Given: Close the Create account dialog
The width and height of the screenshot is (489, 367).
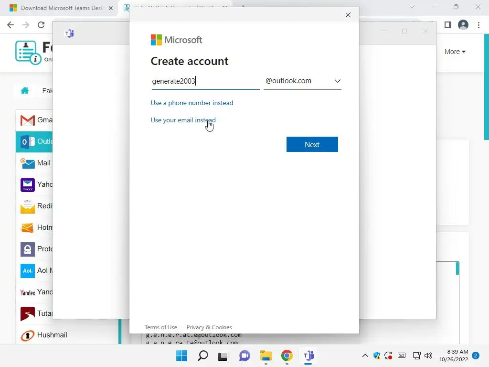Looking at the screenshot, I should coord(348,15).
